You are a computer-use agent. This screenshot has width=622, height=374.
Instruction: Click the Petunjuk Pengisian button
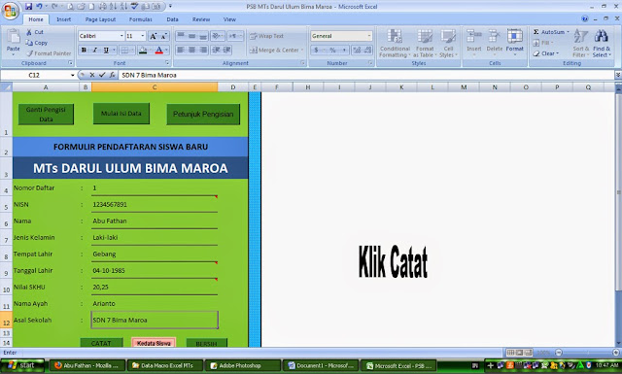[203, 115]
